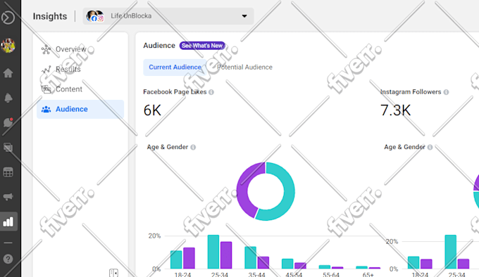Select the Audience menu item
479x277 pixels.
tap(80, 109)
